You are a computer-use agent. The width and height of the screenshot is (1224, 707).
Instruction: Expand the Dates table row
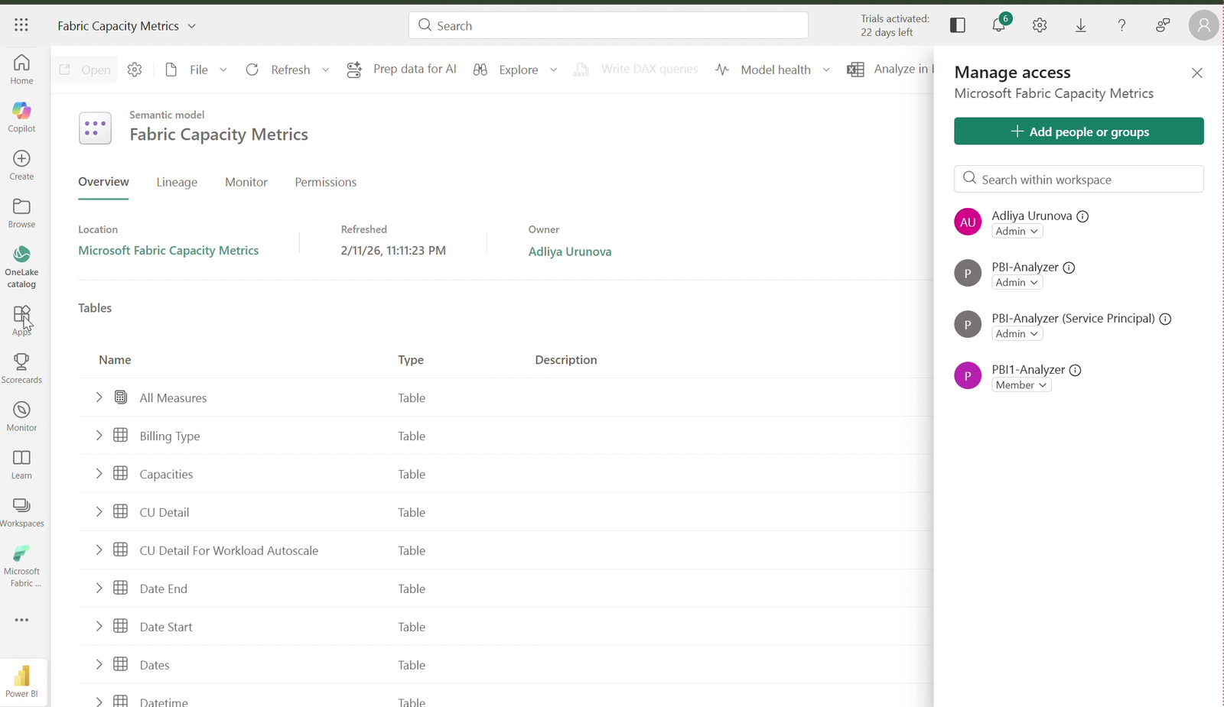click(x=99, y=664)
